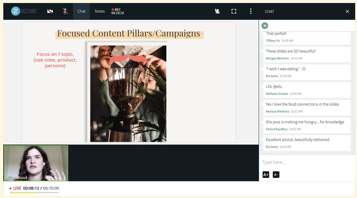The width and height of the screenshot is (357, 198).
Task: Click the live session progress bar
Action: [34, 193]
